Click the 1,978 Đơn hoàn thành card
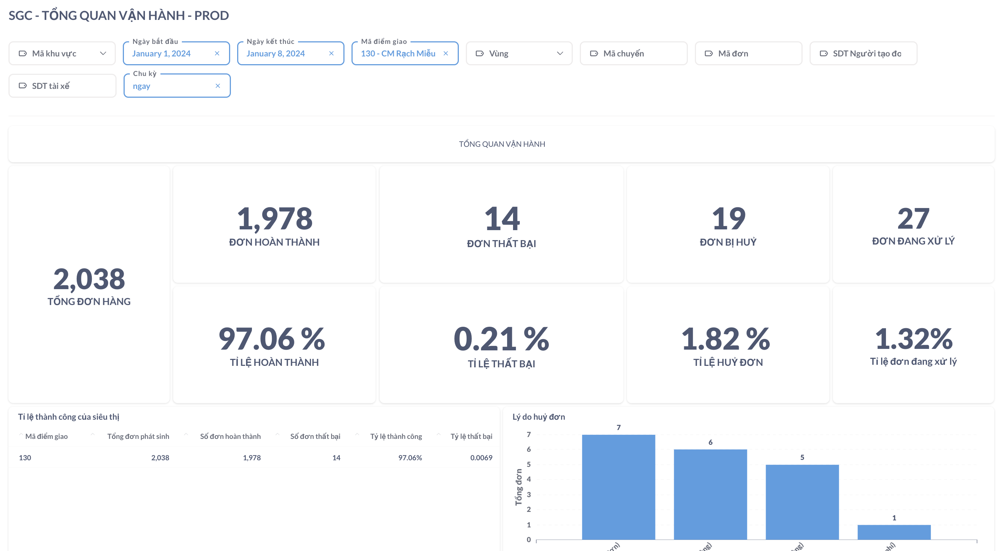 pyautogui.click(x=274, y=225)
